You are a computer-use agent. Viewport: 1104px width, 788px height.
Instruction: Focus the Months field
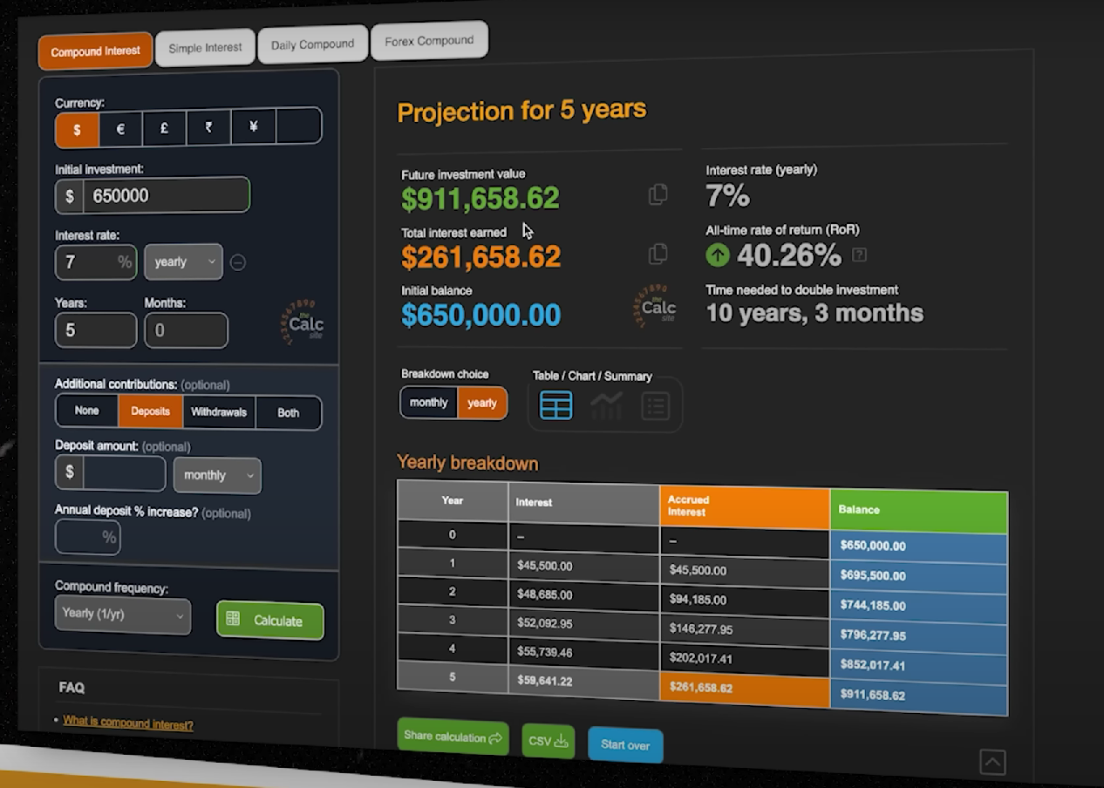(x=186, y=330)
